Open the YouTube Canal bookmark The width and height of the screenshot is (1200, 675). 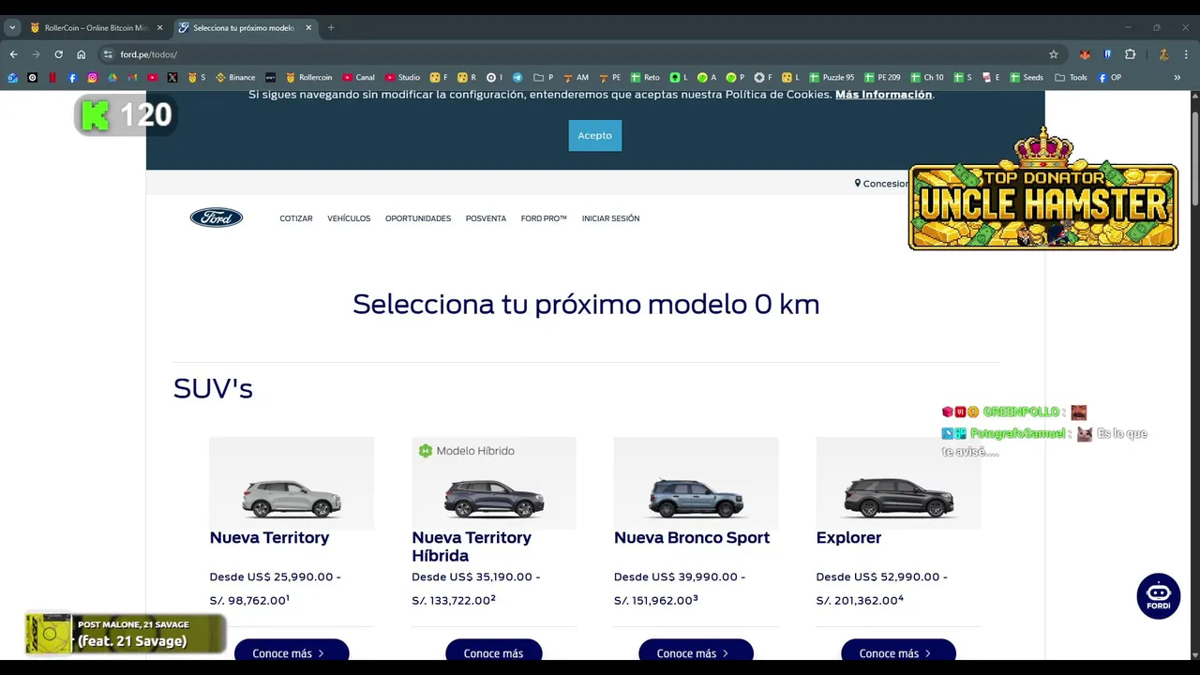(359, 78)
